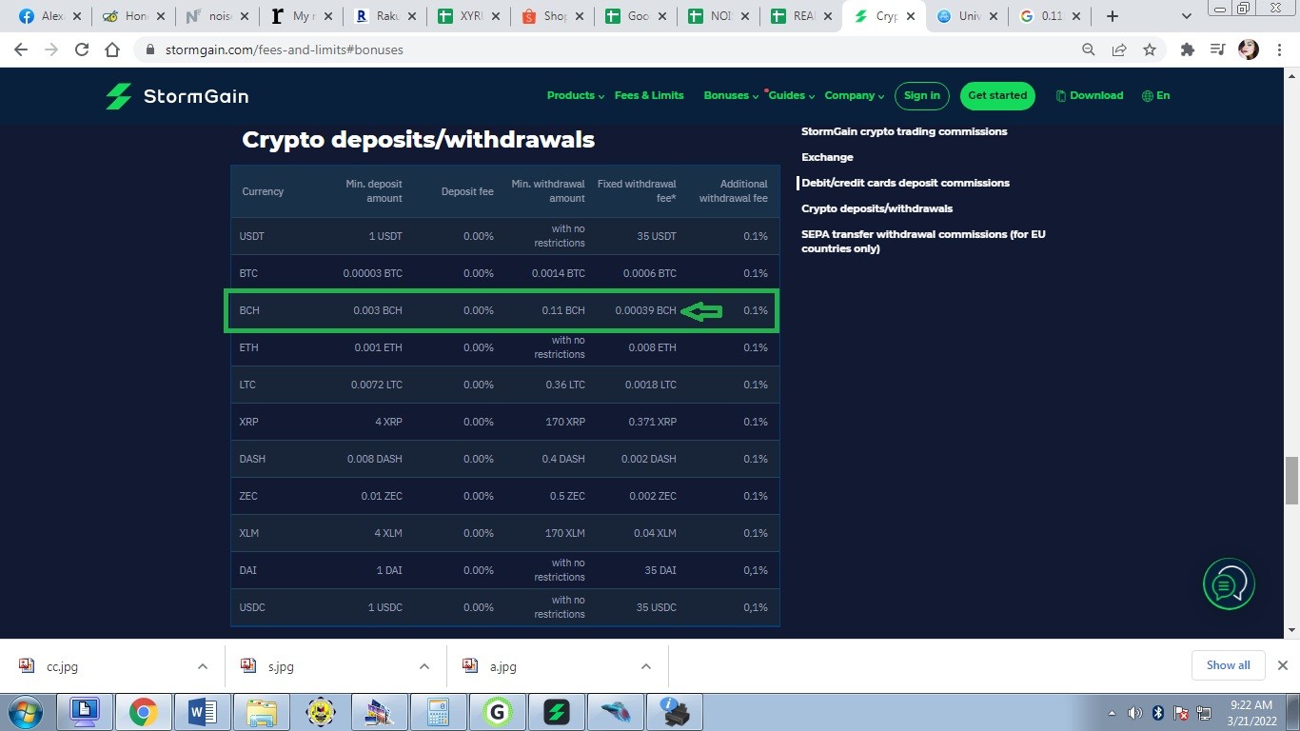The image size is (1300, 731).
Task: Open Microsoft Word from the taskbar
Action: tap(203, 712)
